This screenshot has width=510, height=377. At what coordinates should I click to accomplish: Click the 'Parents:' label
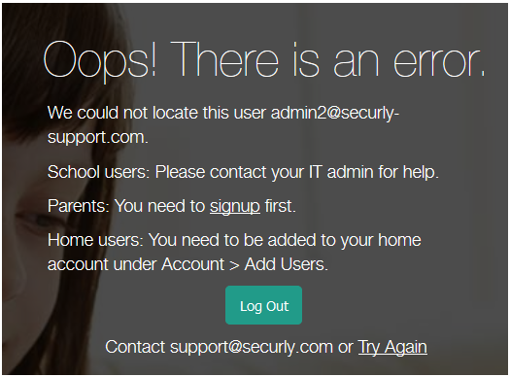click(x=79, y=206)
